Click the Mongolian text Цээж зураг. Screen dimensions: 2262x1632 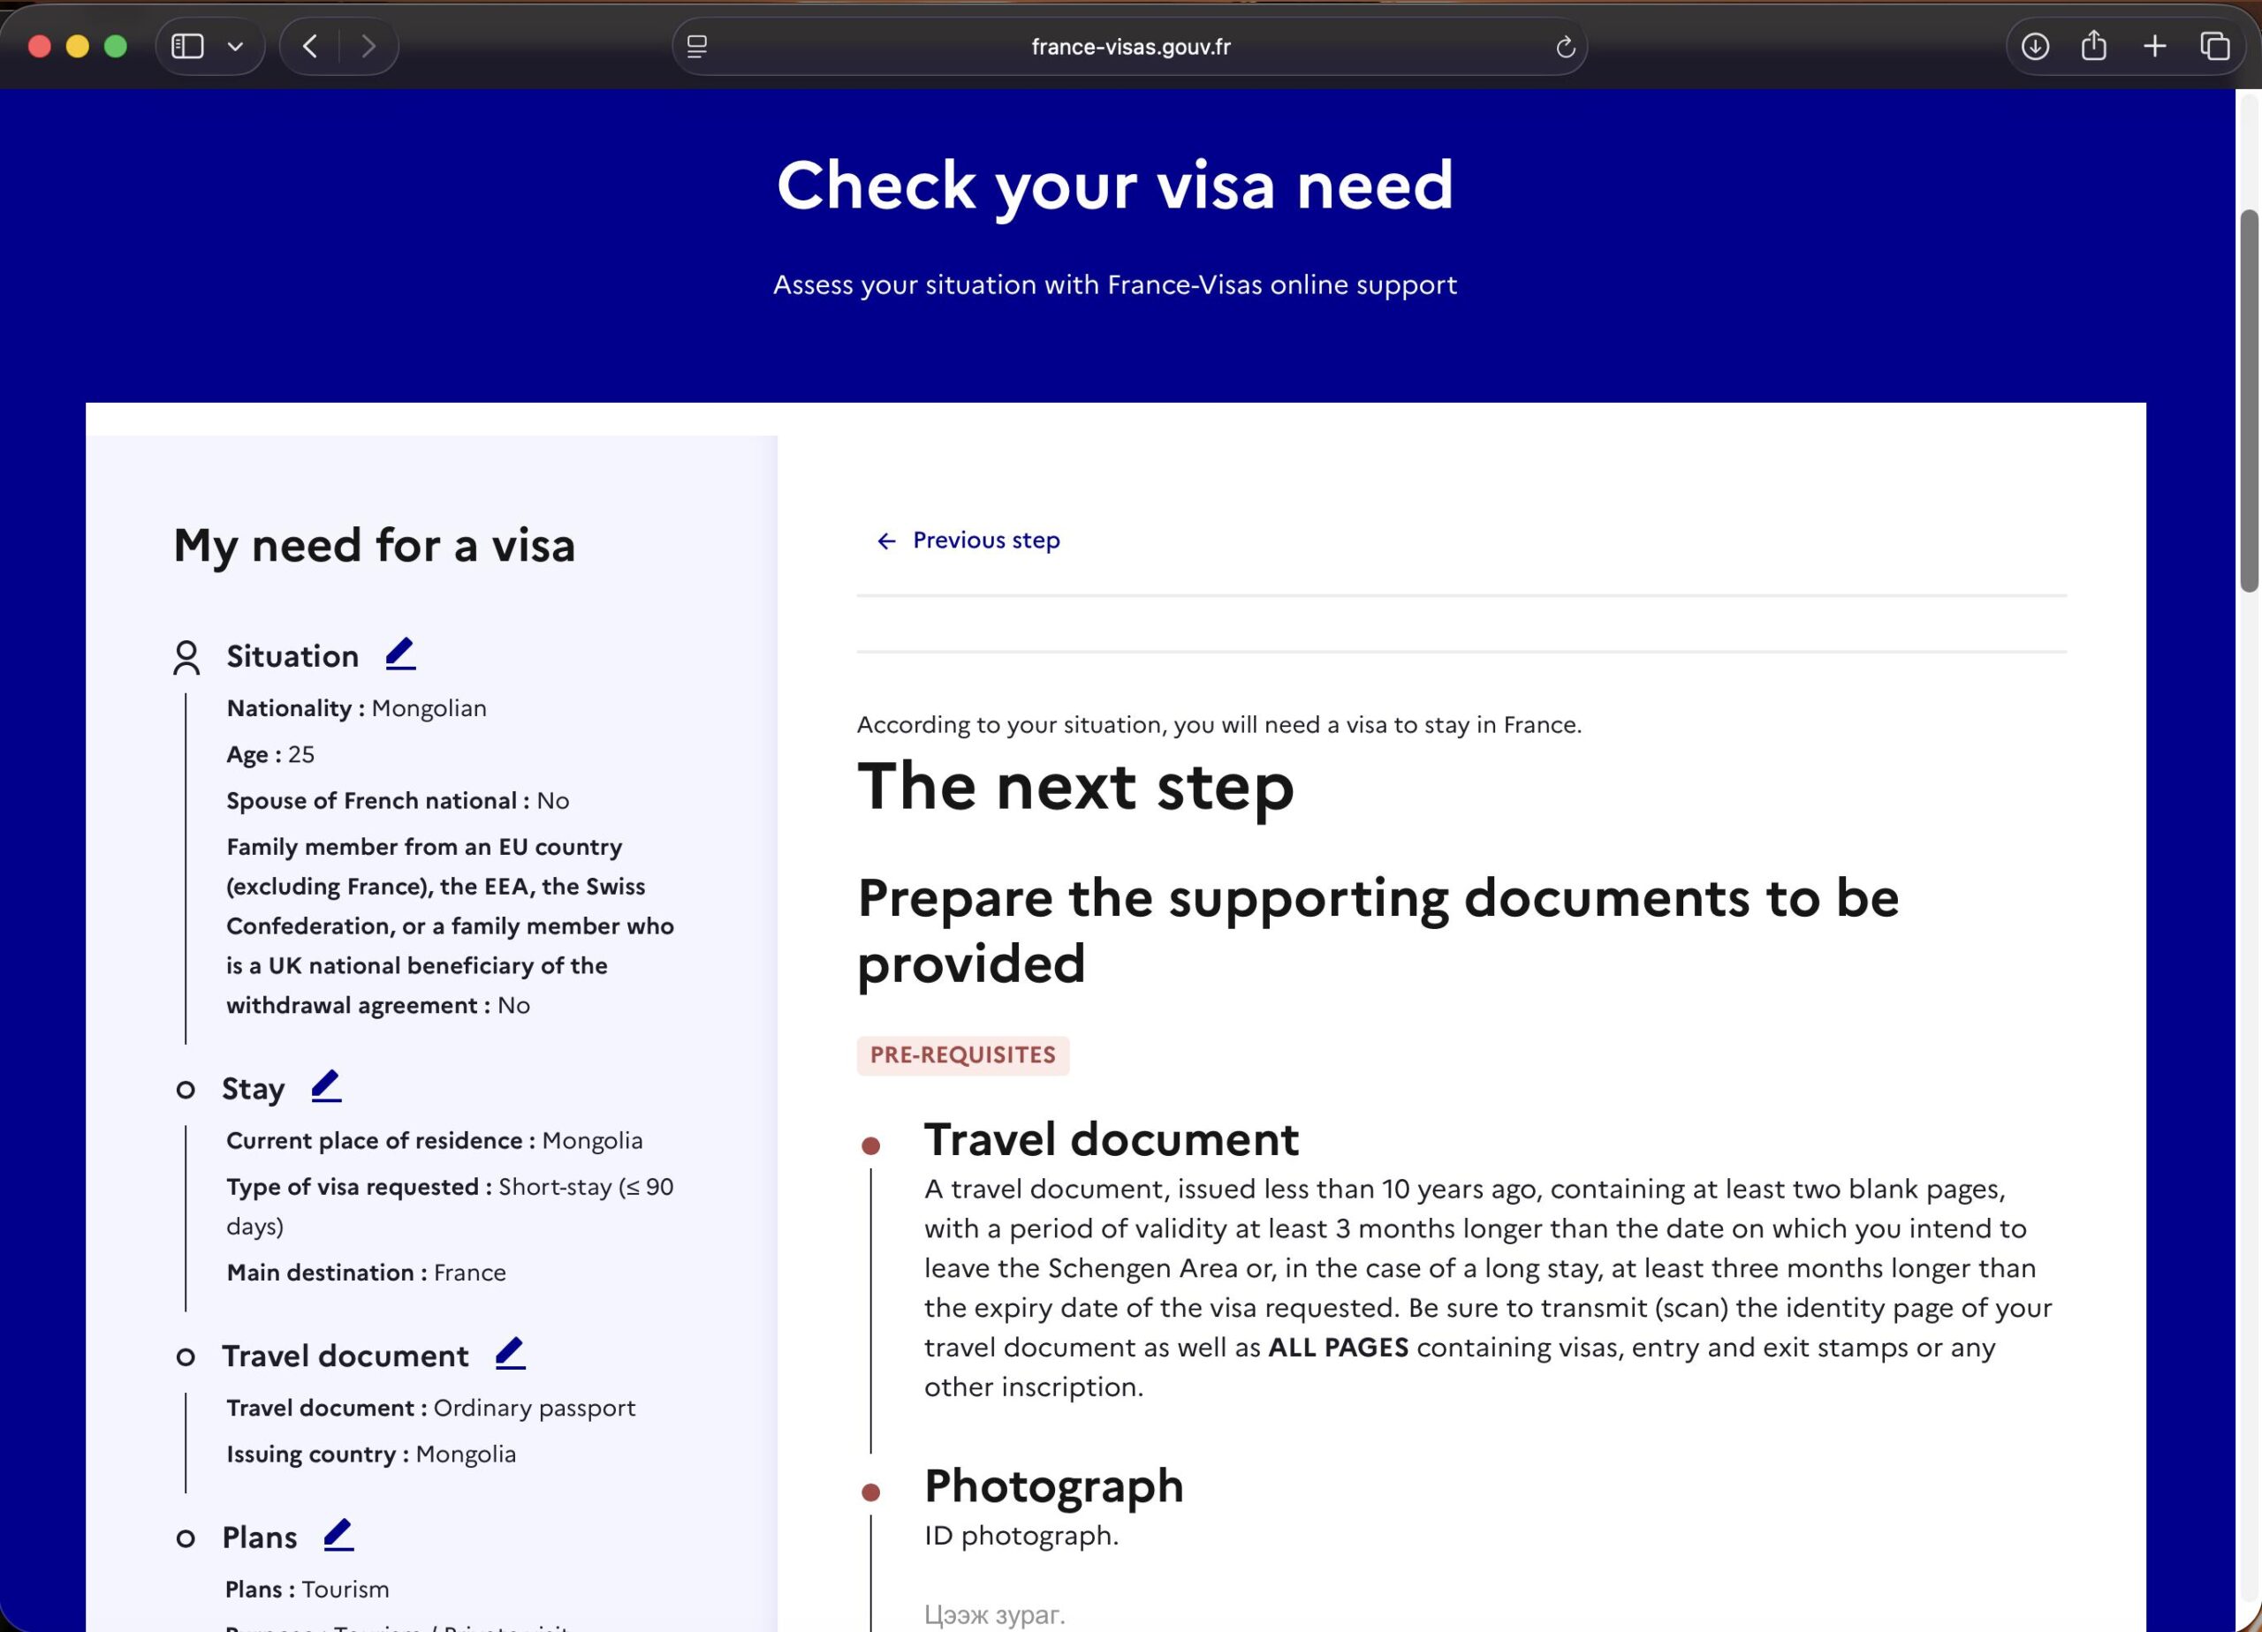coord(994,1614)
